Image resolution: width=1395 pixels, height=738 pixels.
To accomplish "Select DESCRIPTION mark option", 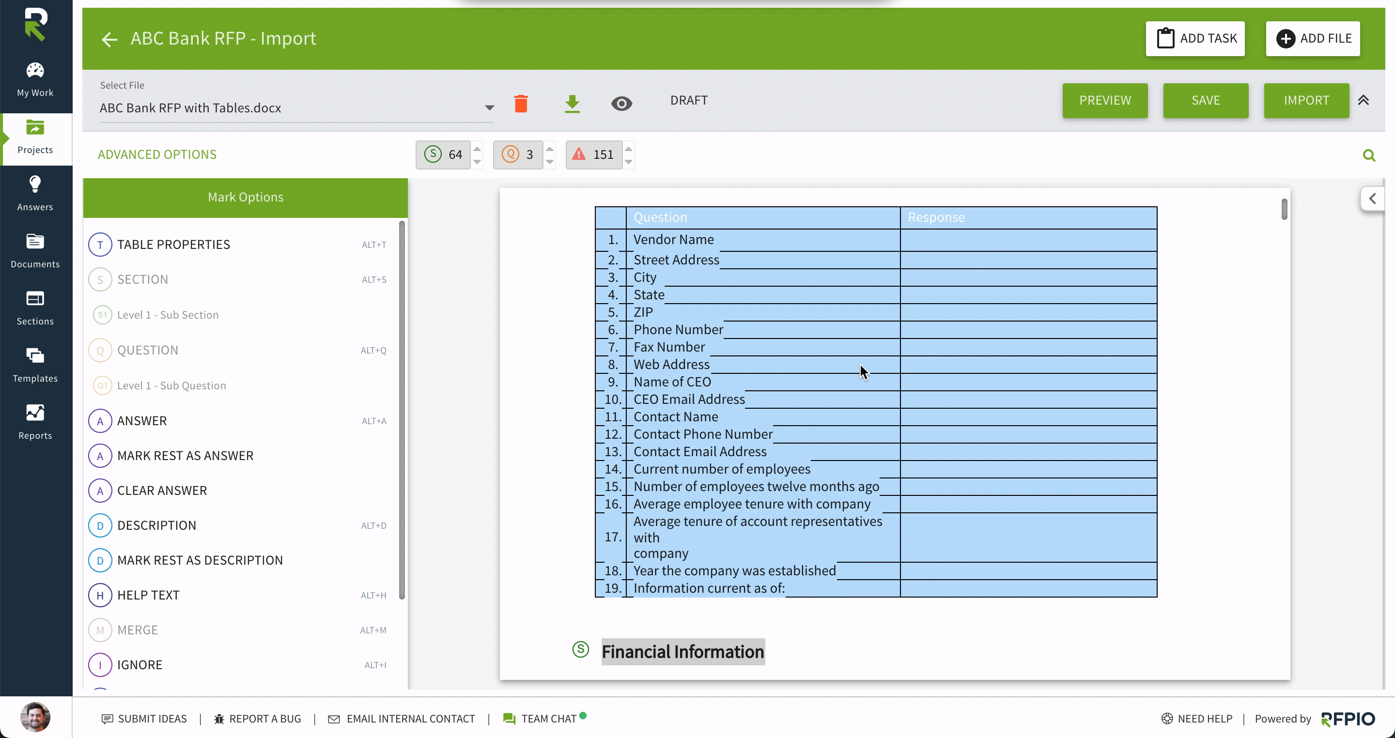I will pos(238,525).
